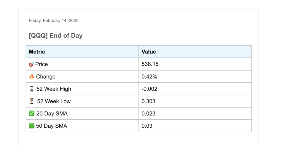Click the Price label in the table
Screen dimensions: 283x158
(41, 64)
